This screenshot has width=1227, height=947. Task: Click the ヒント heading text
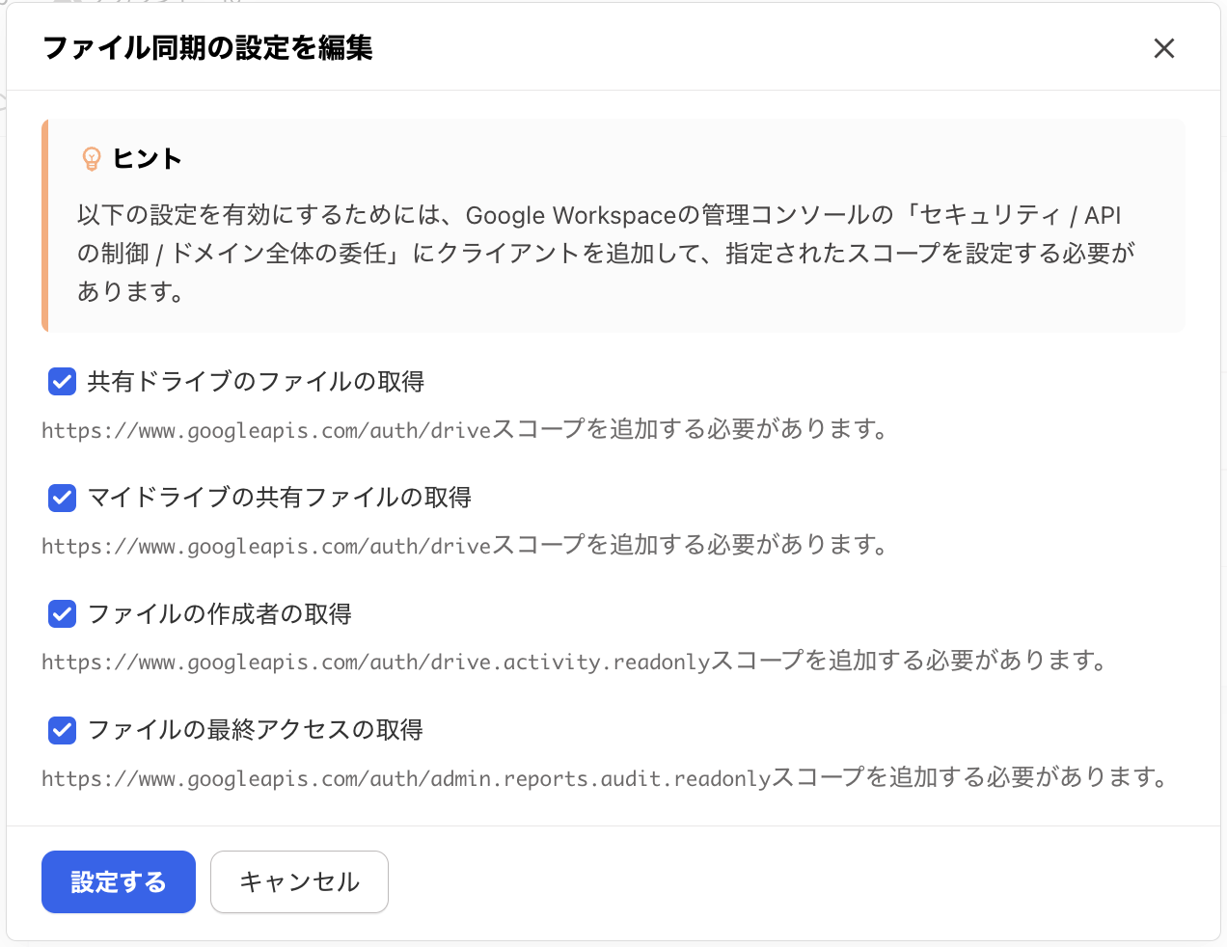tap(147, 158)
